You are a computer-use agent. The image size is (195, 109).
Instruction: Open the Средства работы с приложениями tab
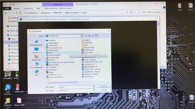pyautogui.click(x=58, y=8)
